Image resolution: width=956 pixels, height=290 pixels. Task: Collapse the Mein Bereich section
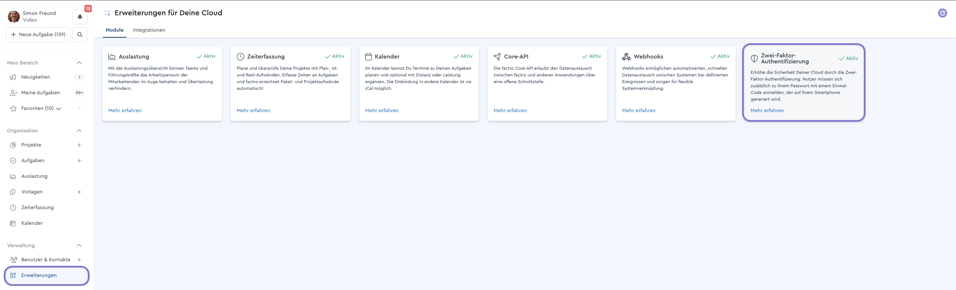79,63
